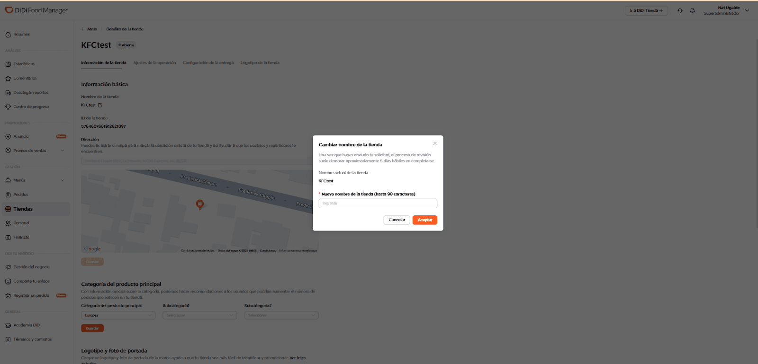Open Estadísticas from the sidebar
This screenshot has height=364, width=758.
tap(24, 64)
